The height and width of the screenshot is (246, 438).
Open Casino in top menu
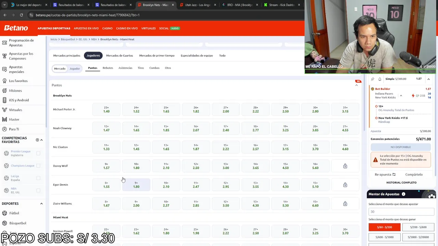point(107,28)
